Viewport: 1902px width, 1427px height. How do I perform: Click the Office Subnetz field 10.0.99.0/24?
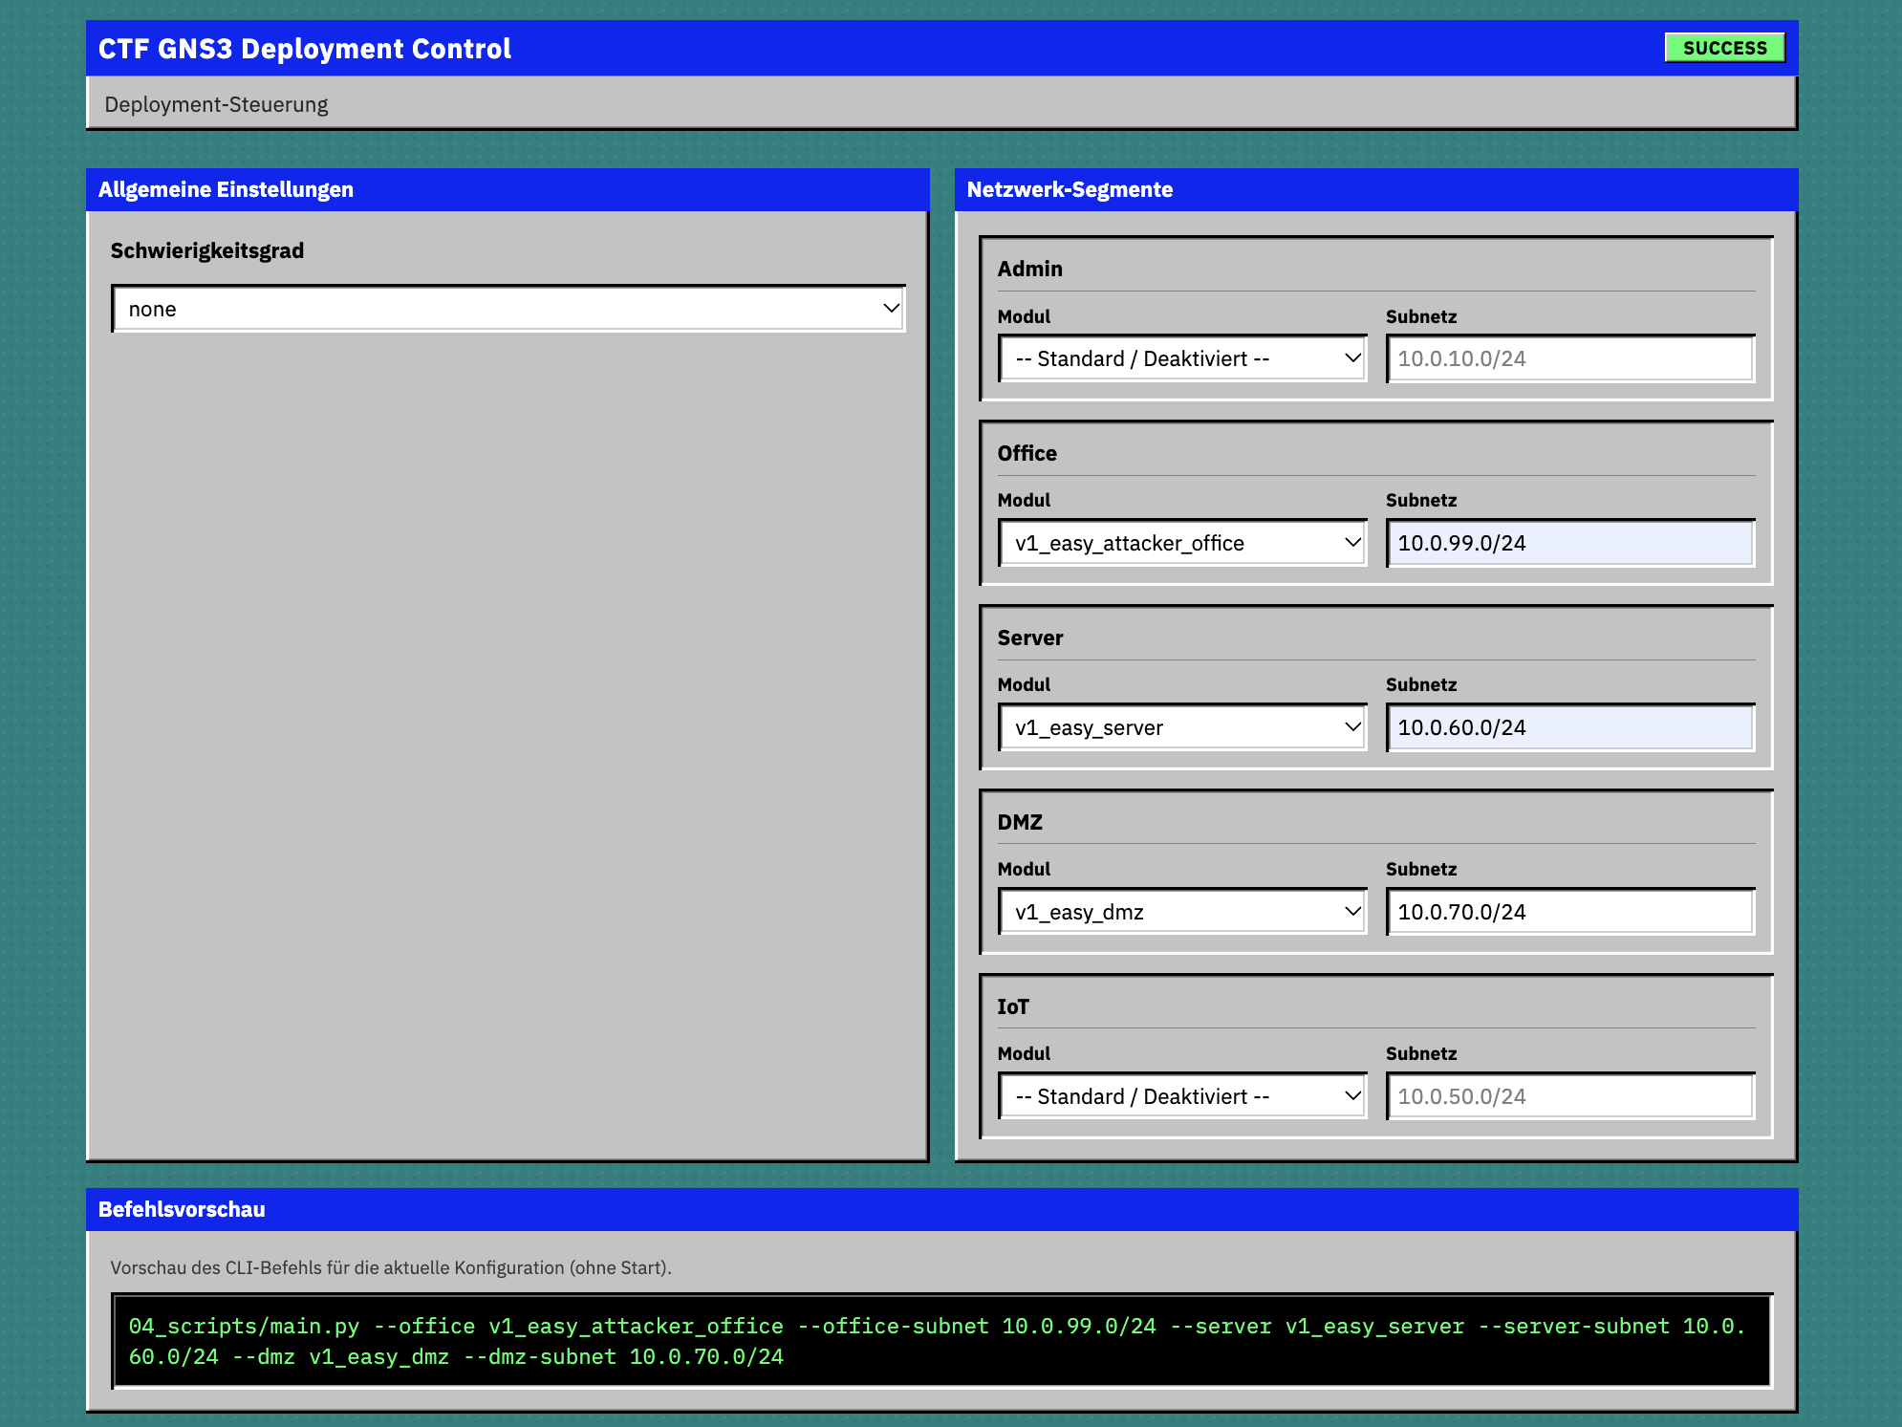[1570, 543]
